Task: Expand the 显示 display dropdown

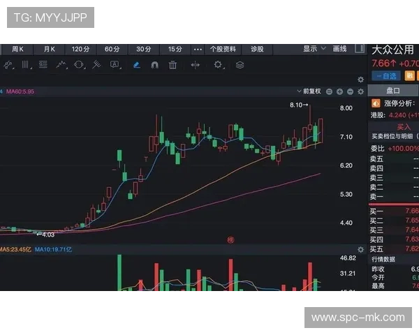Action: (314, 49)
